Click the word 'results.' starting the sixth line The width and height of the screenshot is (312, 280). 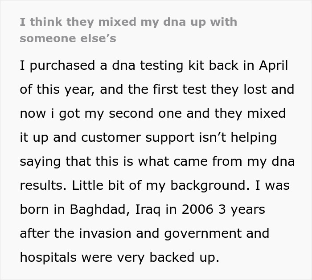pos(41,185)
